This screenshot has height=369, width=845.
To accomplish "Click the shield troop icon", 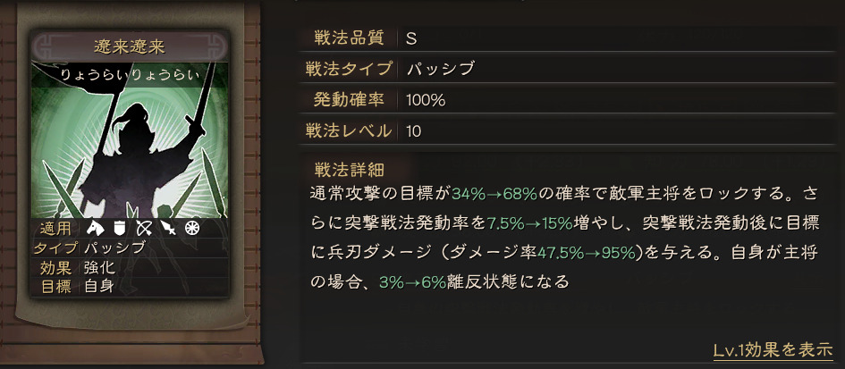I will pyautogui.click(x=119, y=229).
